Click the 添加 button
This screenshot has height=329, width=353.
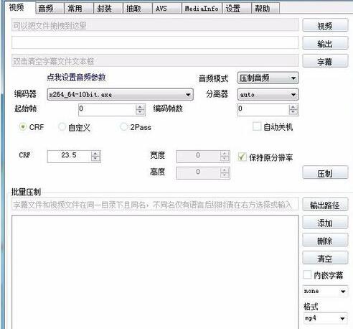click(x=325, y=223)
